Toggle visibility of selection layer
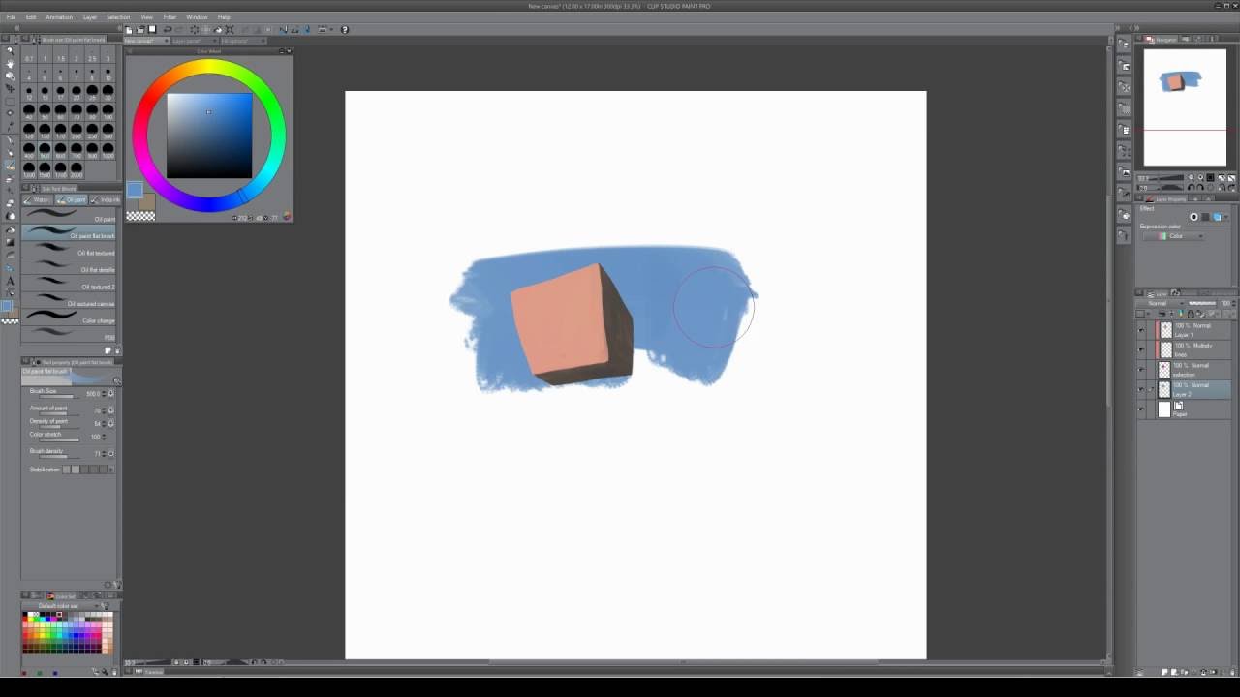This screenshot has height=697, width=1240. click(x=1141, y=370)
